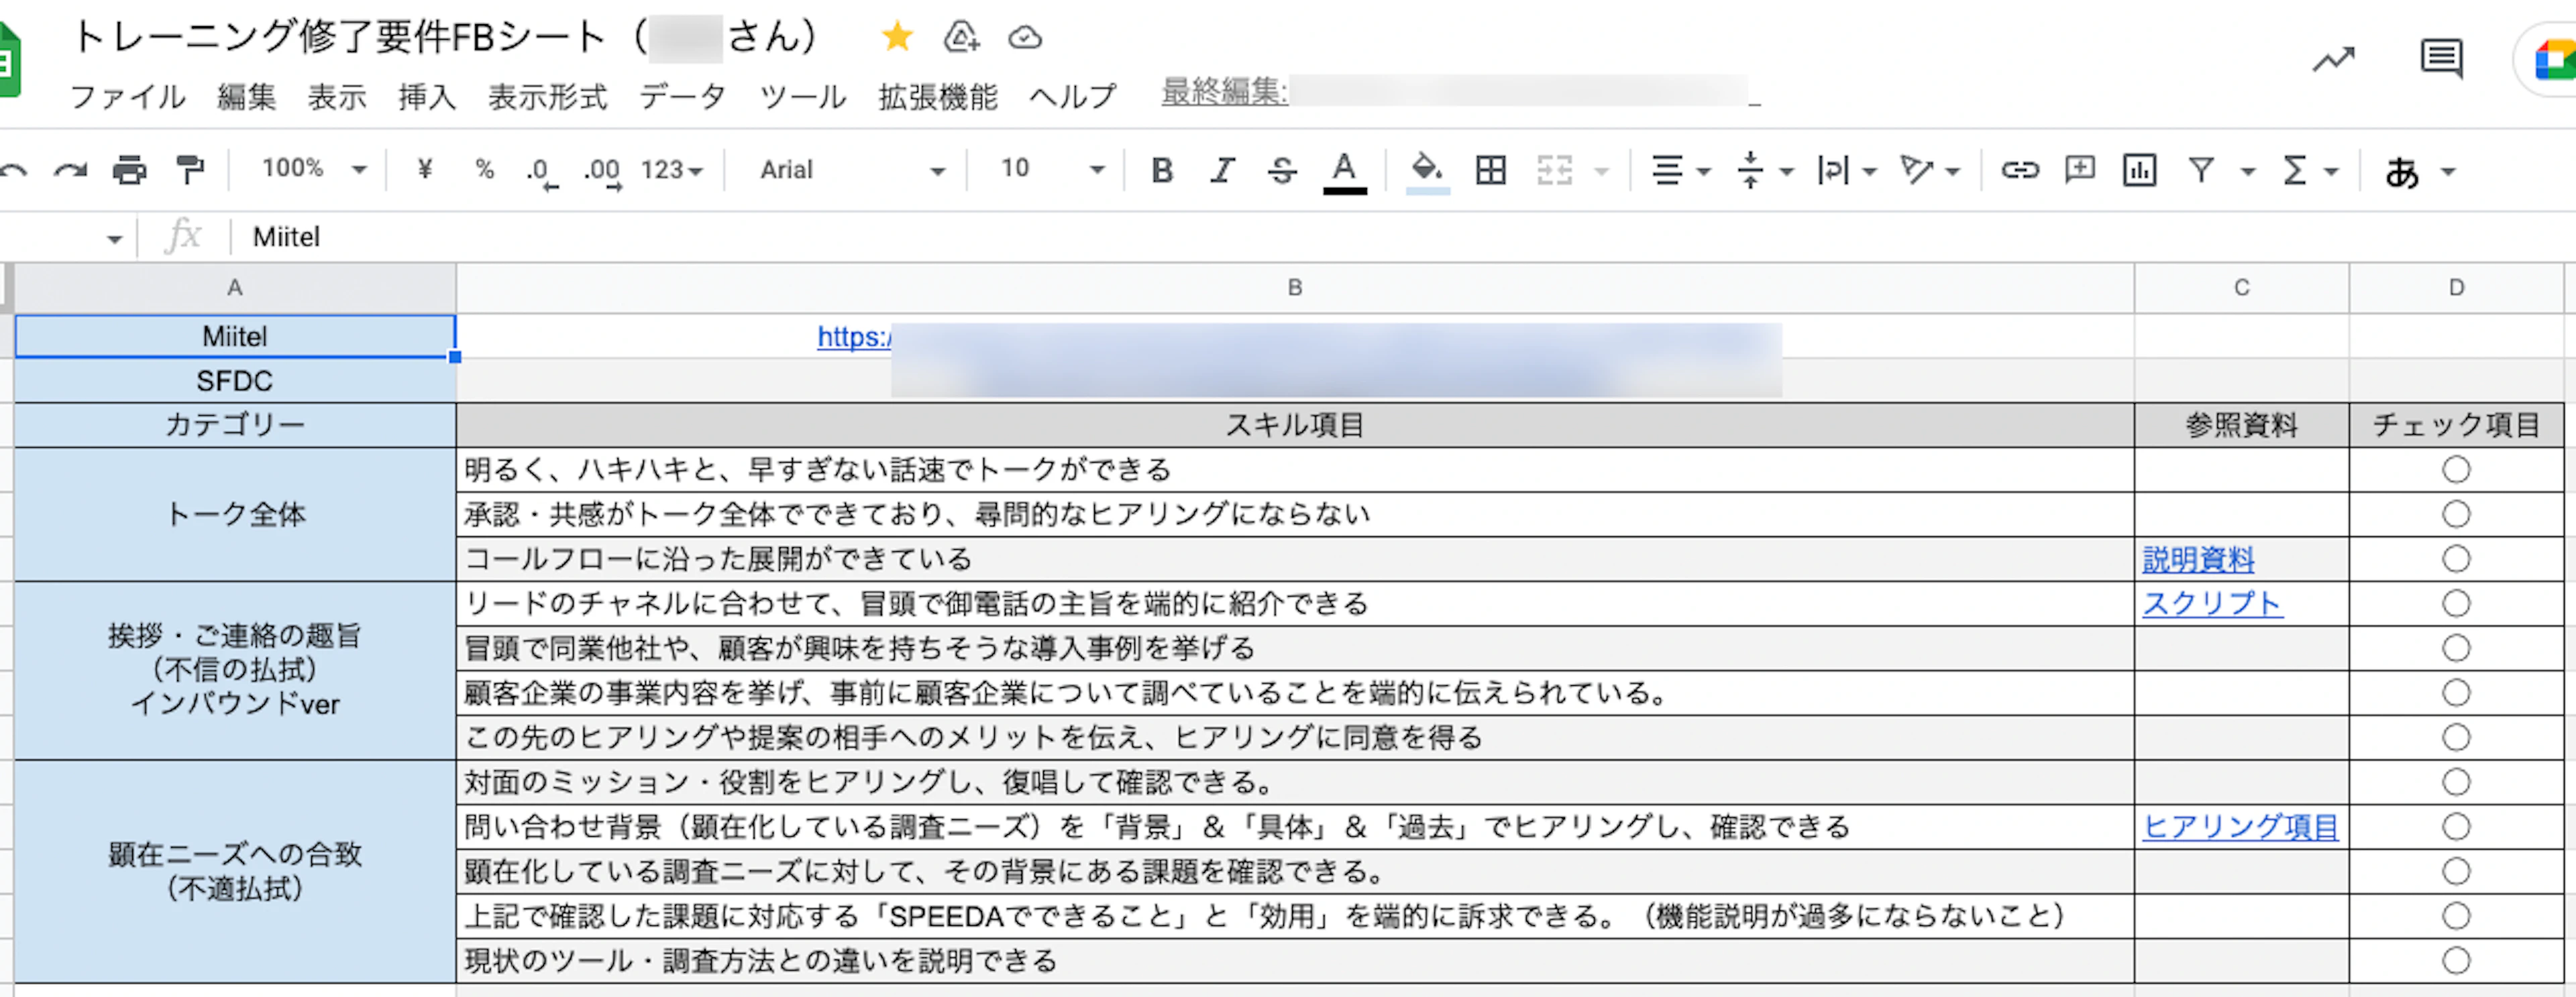Insert a comment from toolbar
Viewport: 2576px width, 997px height.
pyautogui.click(x=2080, y=170)
